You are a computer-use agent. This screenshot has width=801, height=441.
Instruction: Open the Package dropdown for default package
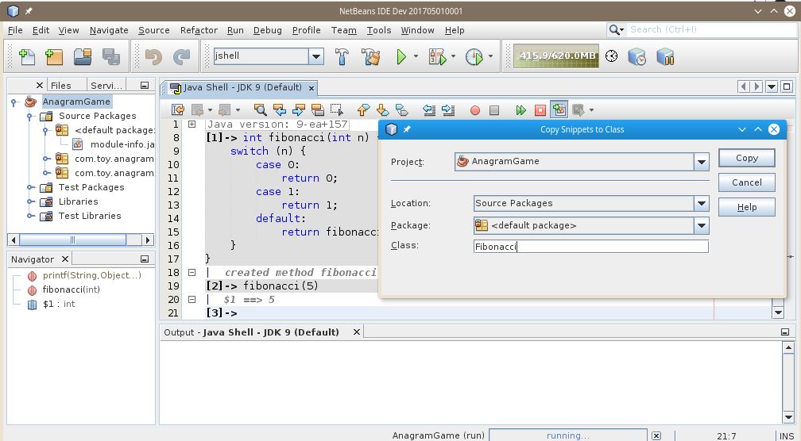tap(701, 226)
